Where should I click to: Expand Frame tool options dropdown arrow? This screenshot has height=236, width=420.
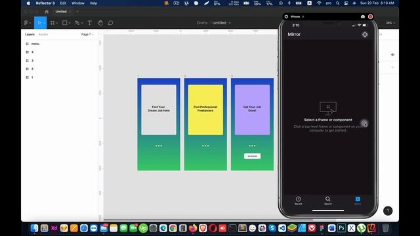pos(57,24)
